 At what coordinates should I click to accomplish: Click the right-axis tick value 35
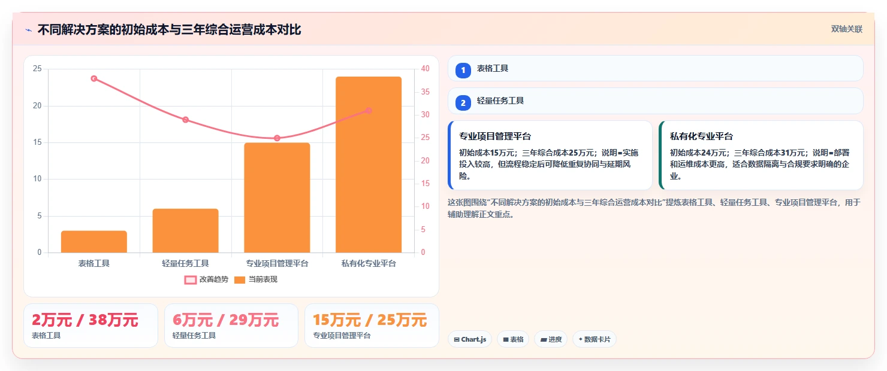425,92
